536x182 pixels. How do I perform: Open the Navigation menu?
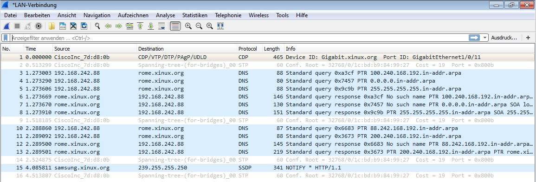coord(97,15)
